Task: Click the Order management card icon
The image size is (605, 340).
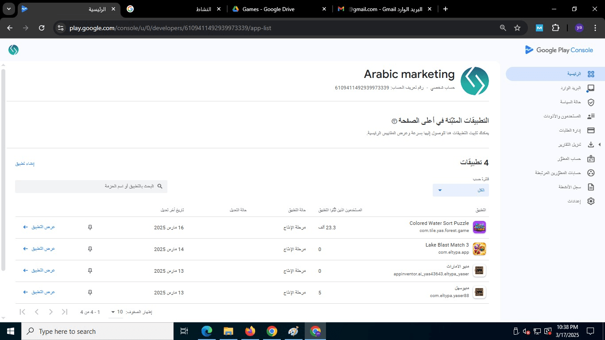Action: (x=590, y=131)
